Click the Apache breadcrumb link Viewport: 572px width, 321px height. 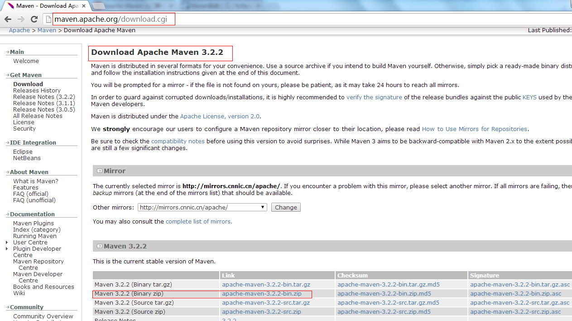tap(19, 30)
